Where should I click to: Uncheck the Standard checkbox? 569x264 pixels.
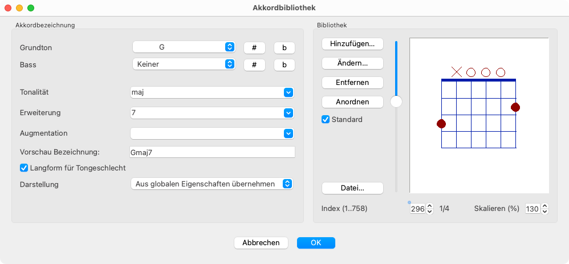pyautogui.click(x=326, y=120)
